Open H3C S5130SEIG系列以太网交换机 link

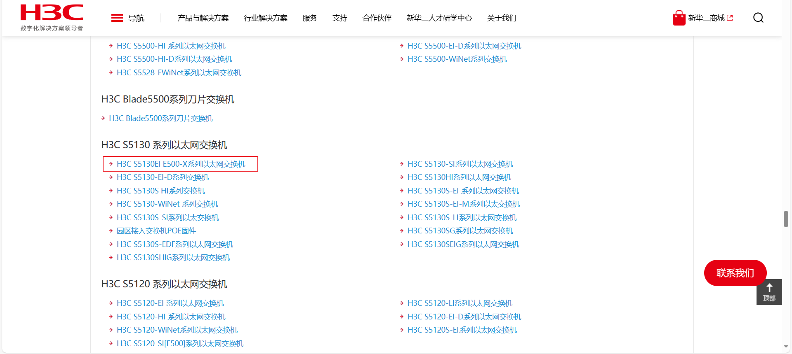click(x=463, y=245)
